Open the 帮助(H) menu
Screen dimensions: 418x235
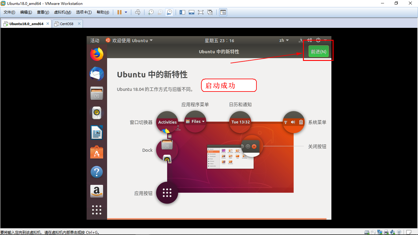[x=103, y=12]
